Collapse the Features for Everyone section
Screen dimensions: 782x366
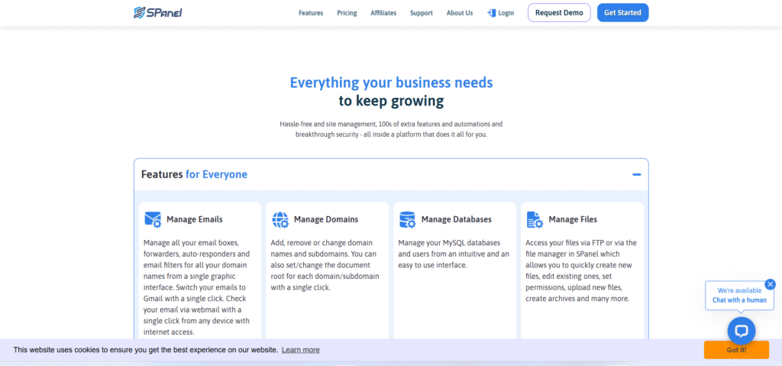tap(636, 174)
